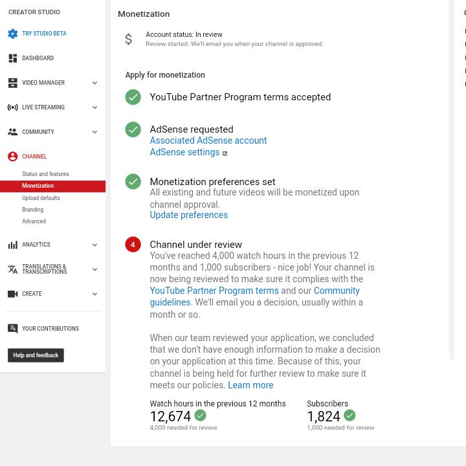Click green checkmark beside AdSense requested
This screenshot has height=466, width=466.
(x=133, y=129)
